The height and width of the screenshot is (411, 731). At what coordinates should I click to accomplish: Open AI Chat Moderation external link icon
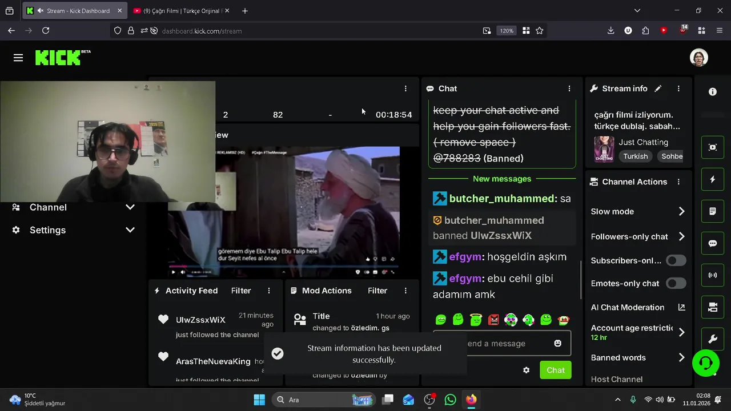click(x=681, y=307)
